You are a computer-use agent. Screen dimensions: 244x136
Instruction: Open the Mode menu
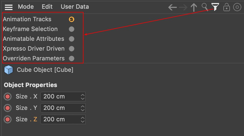click(26, 7)
